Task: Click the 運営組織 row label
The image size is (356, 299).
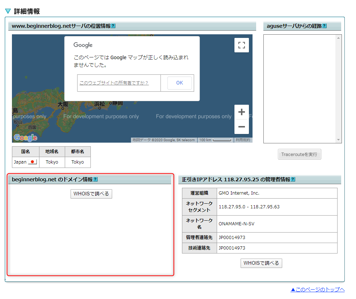Action: pos(199,193)
